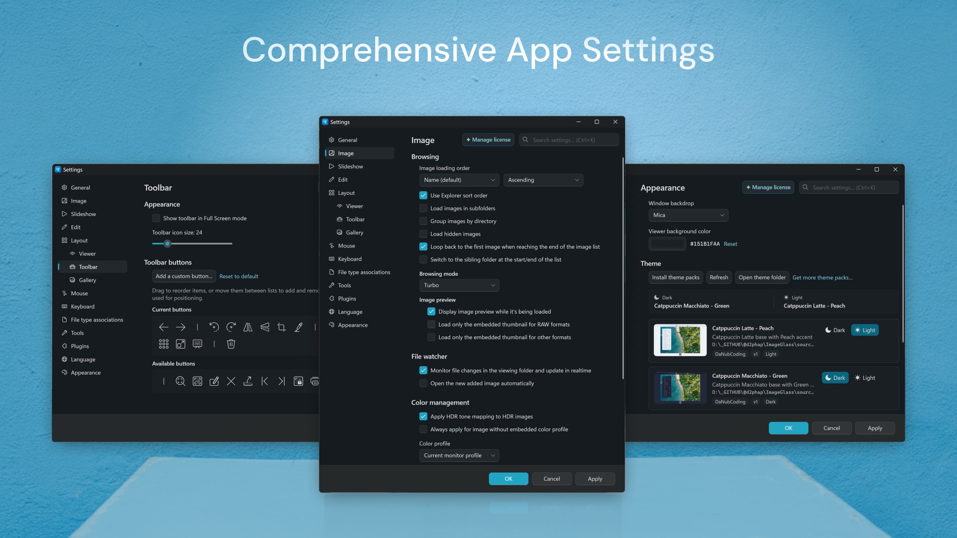Click the Toolbar icon size slider handle

(167, 243)
